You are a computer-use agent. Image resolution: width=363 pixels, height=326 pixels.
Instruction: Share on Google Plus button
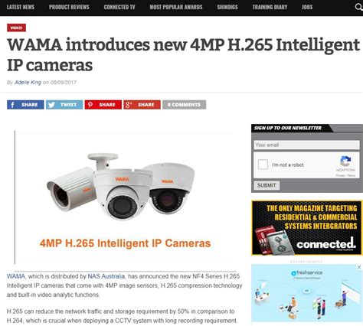click(142, 105)
